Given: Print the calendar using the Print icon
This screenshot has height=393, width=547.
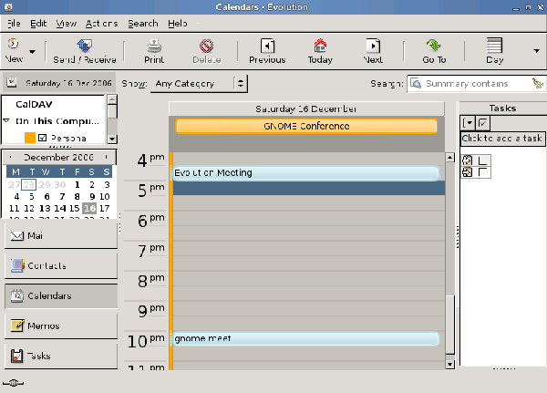Looking at the screenshot, I should pos(154,46).
